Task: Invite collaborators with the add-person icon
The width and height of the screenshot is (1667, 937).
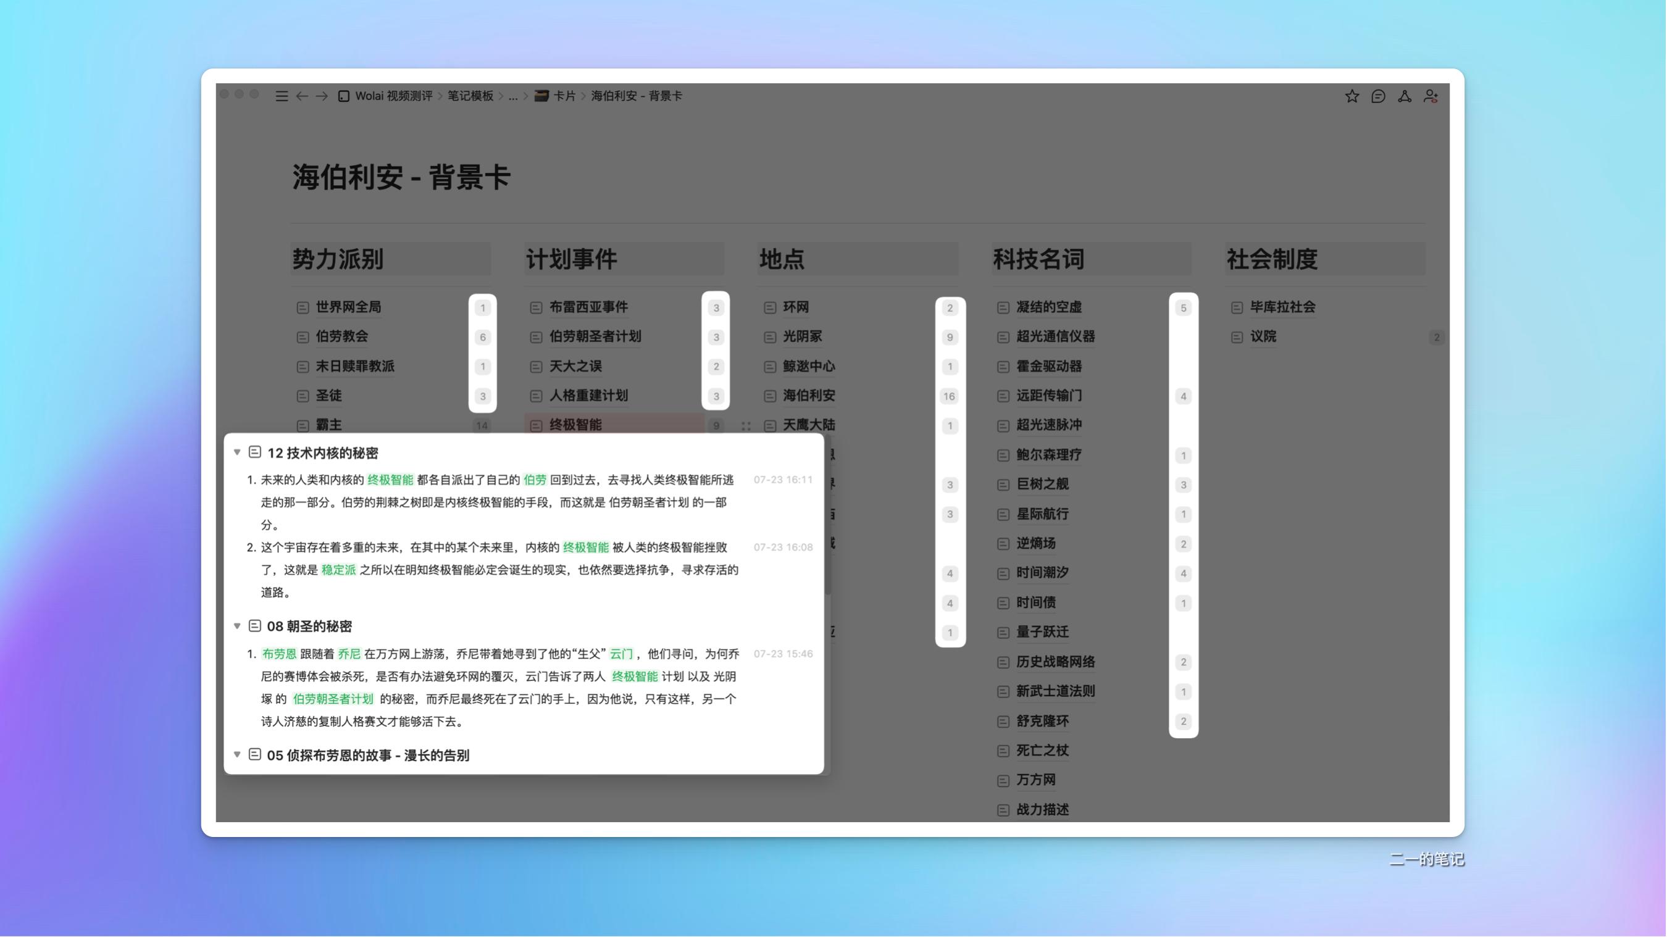Action: [x=1431, y=96]
